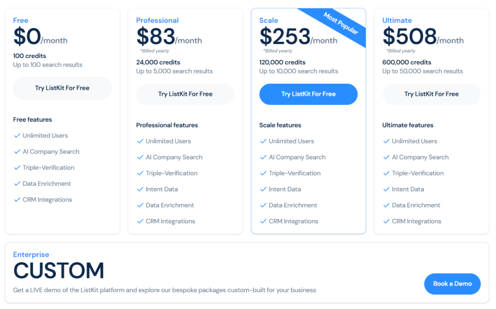Click the checkmark next to Scale plan Data Enrichment
Screen dimensions: 496x309
point(263,206)
